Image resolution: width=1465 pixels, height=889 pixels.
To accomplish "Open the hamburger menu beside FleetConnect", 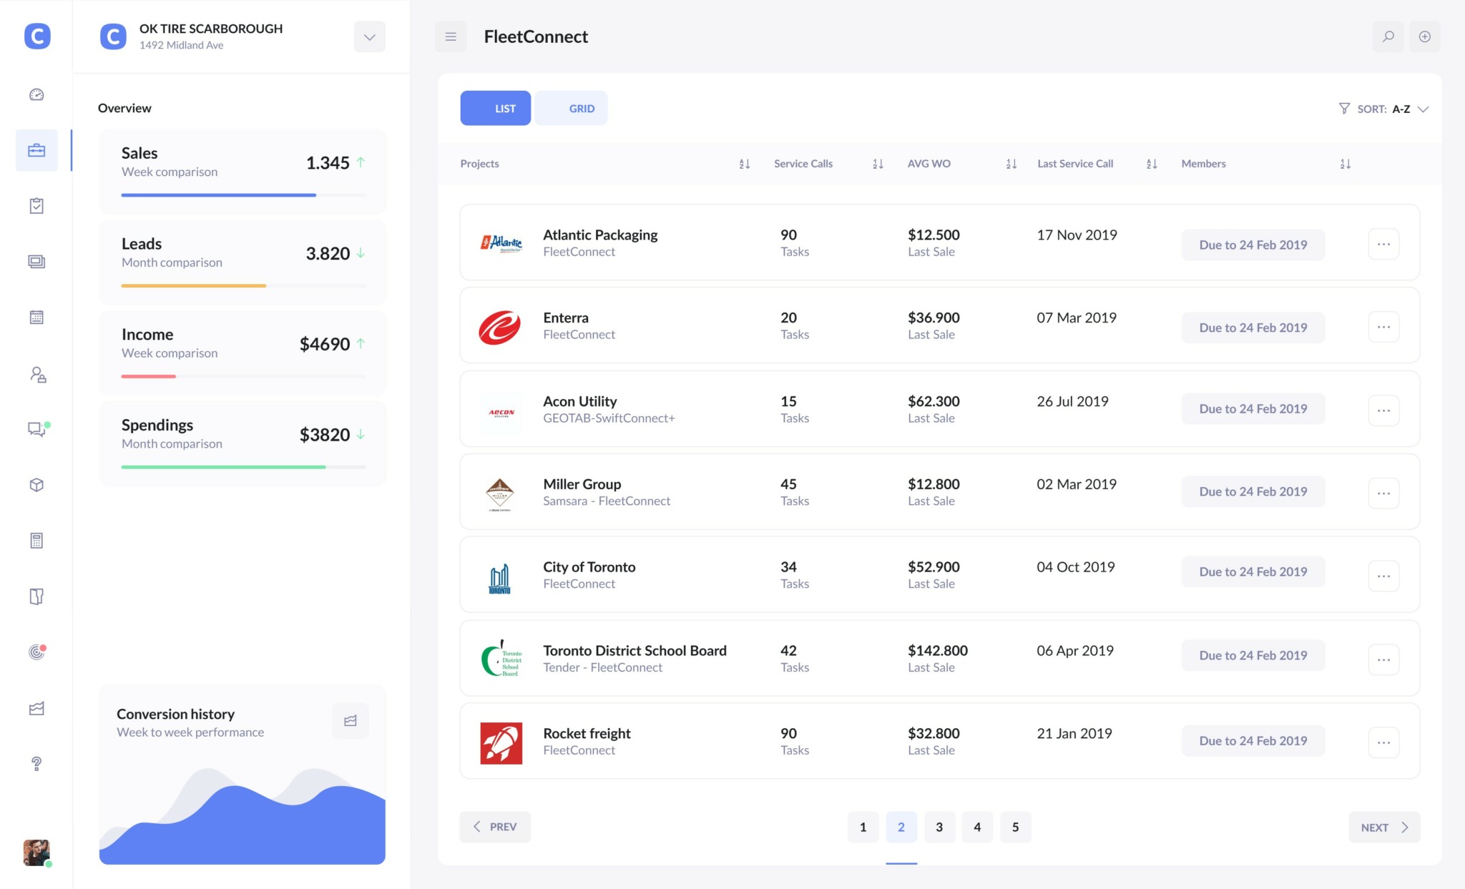I will [451, 36].
